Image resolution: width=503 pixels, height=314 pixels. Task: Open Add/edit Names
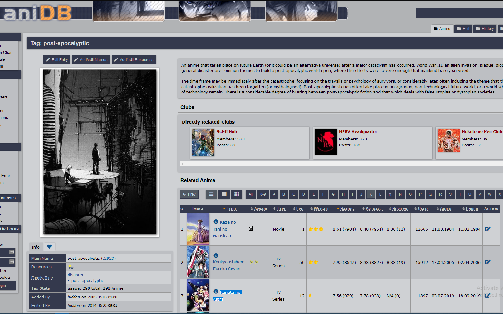(x=91, y=59)
